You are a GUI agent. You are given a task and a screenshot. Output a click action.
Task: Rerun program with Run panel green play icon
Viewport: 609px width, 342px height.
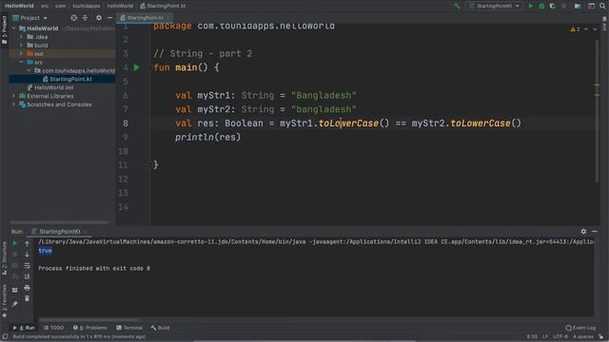click(15, 243)
